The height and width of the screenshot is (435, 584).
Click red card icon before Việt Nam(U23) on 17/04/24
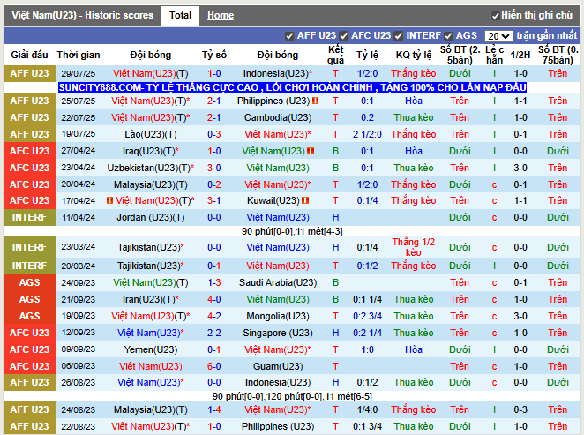click(110, 201)
